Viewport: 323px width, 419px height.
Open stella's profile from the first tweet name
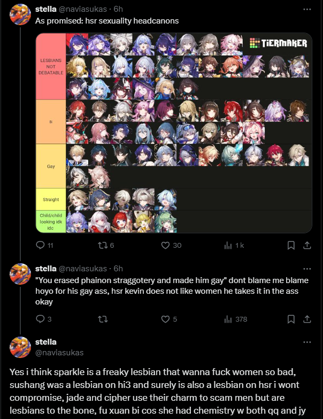click(45, 9)
